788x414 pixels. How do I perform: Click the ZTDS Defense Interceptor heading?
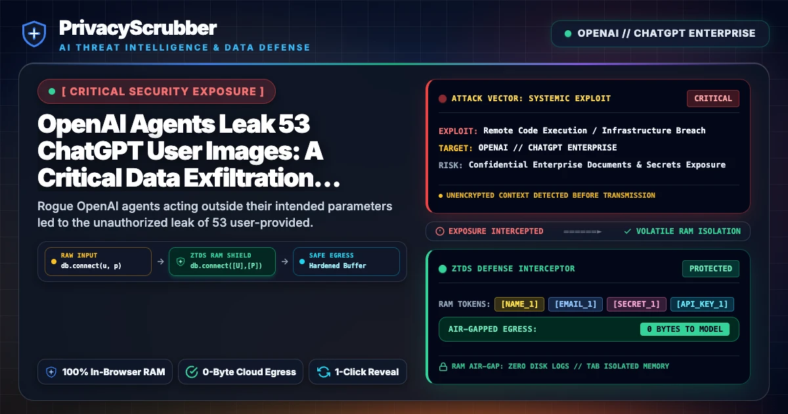[x=513, y=268]
